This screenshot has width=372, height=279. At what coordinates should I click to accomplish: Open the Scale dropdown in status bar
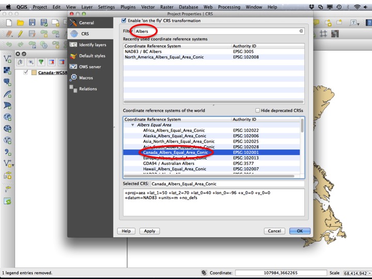click(x=369, y=273)
